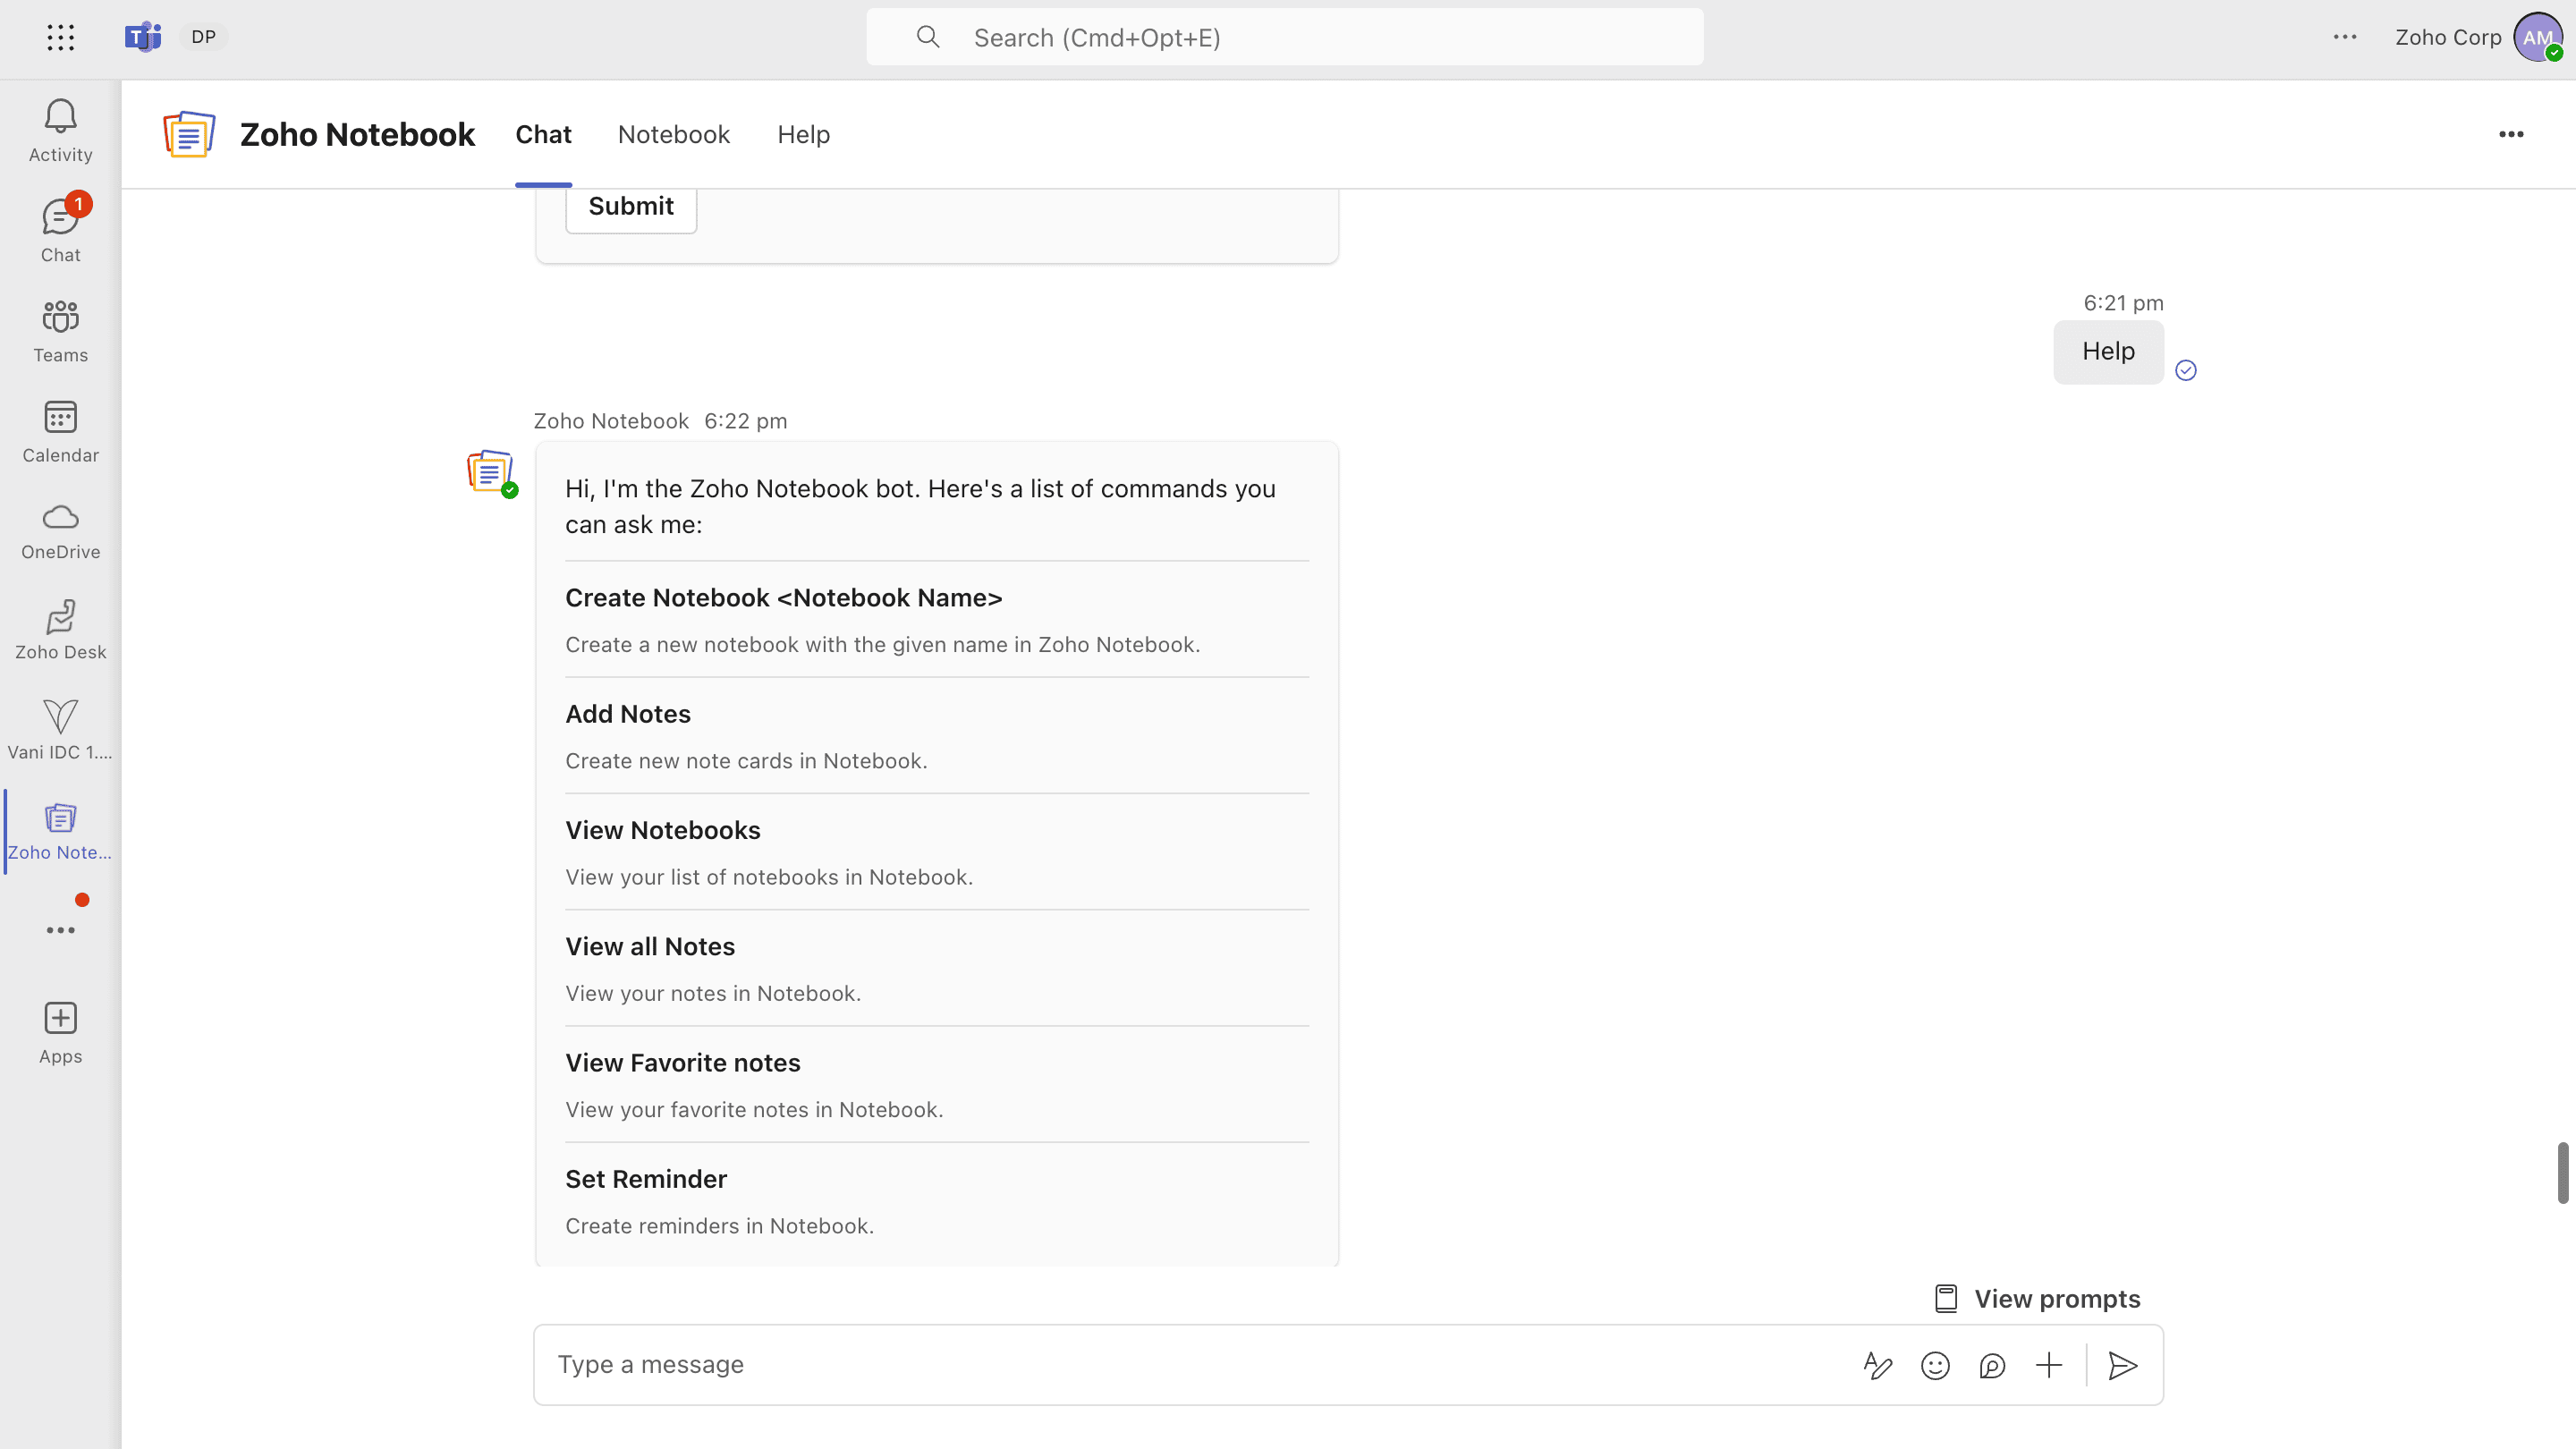The height and width of the screenshot is (1449, 2576).
Task: Open the top bar settings ellipsis
Action: pos(2345,37)
